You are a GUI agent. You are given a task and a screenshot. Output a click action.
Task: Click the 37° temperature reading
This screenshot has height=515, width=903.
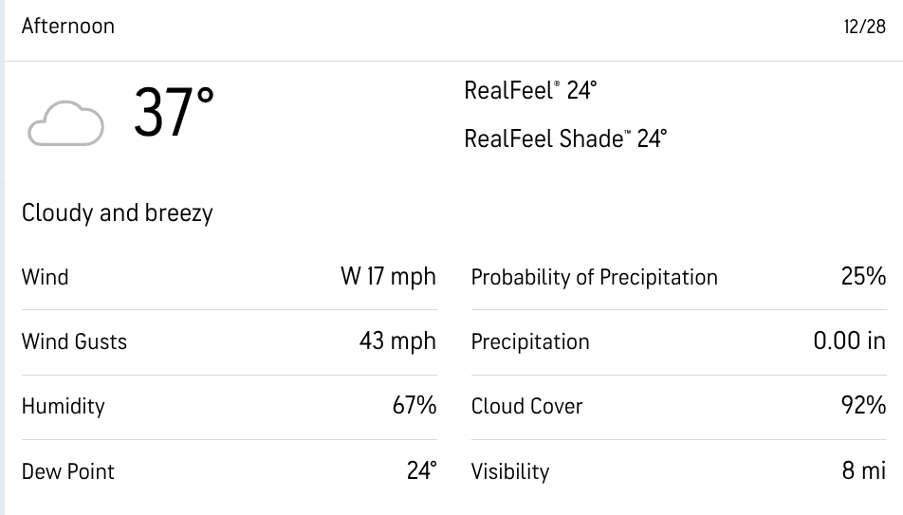coord(174,114)
